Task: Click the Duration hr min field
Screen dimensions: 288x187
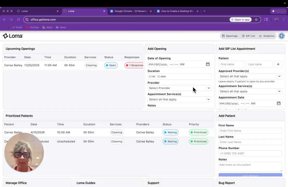Action: pos(179,77)
